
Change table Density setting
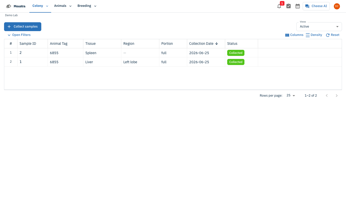314,35
